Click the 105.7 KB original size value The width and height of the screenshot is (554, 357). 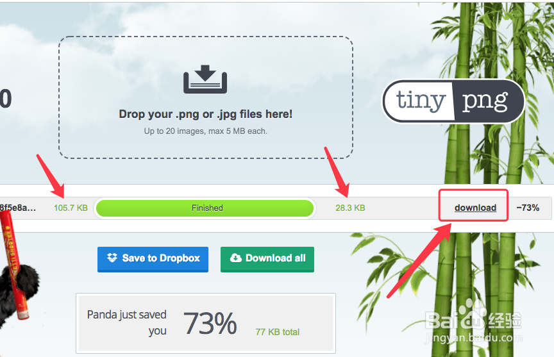[x=71, y=208]
